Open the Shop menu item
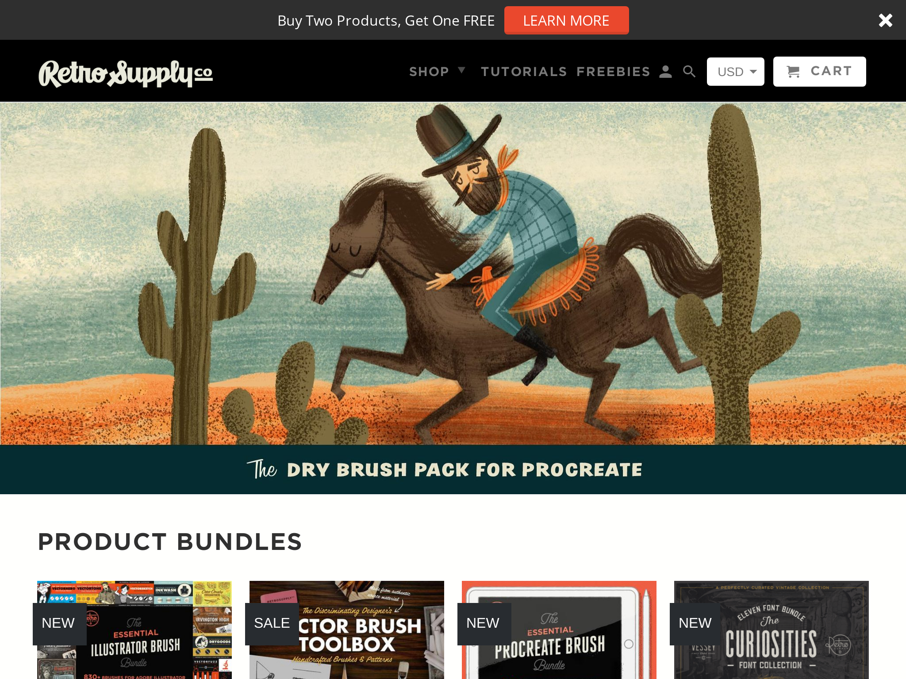Image resolution: width=906 pixels, height=679 pixels. 429,72
